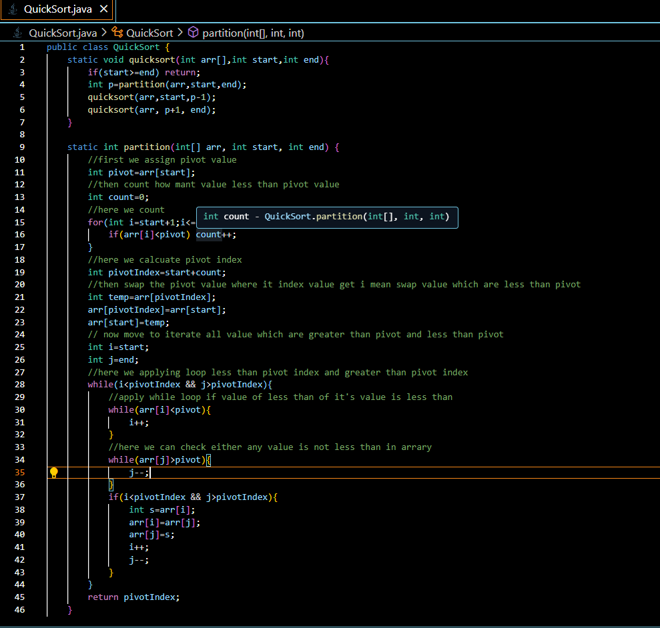Viewport: 660px width, 628px height.
Task: Click comment '//here we calcuate pivot index'
Action: point(165,260)
